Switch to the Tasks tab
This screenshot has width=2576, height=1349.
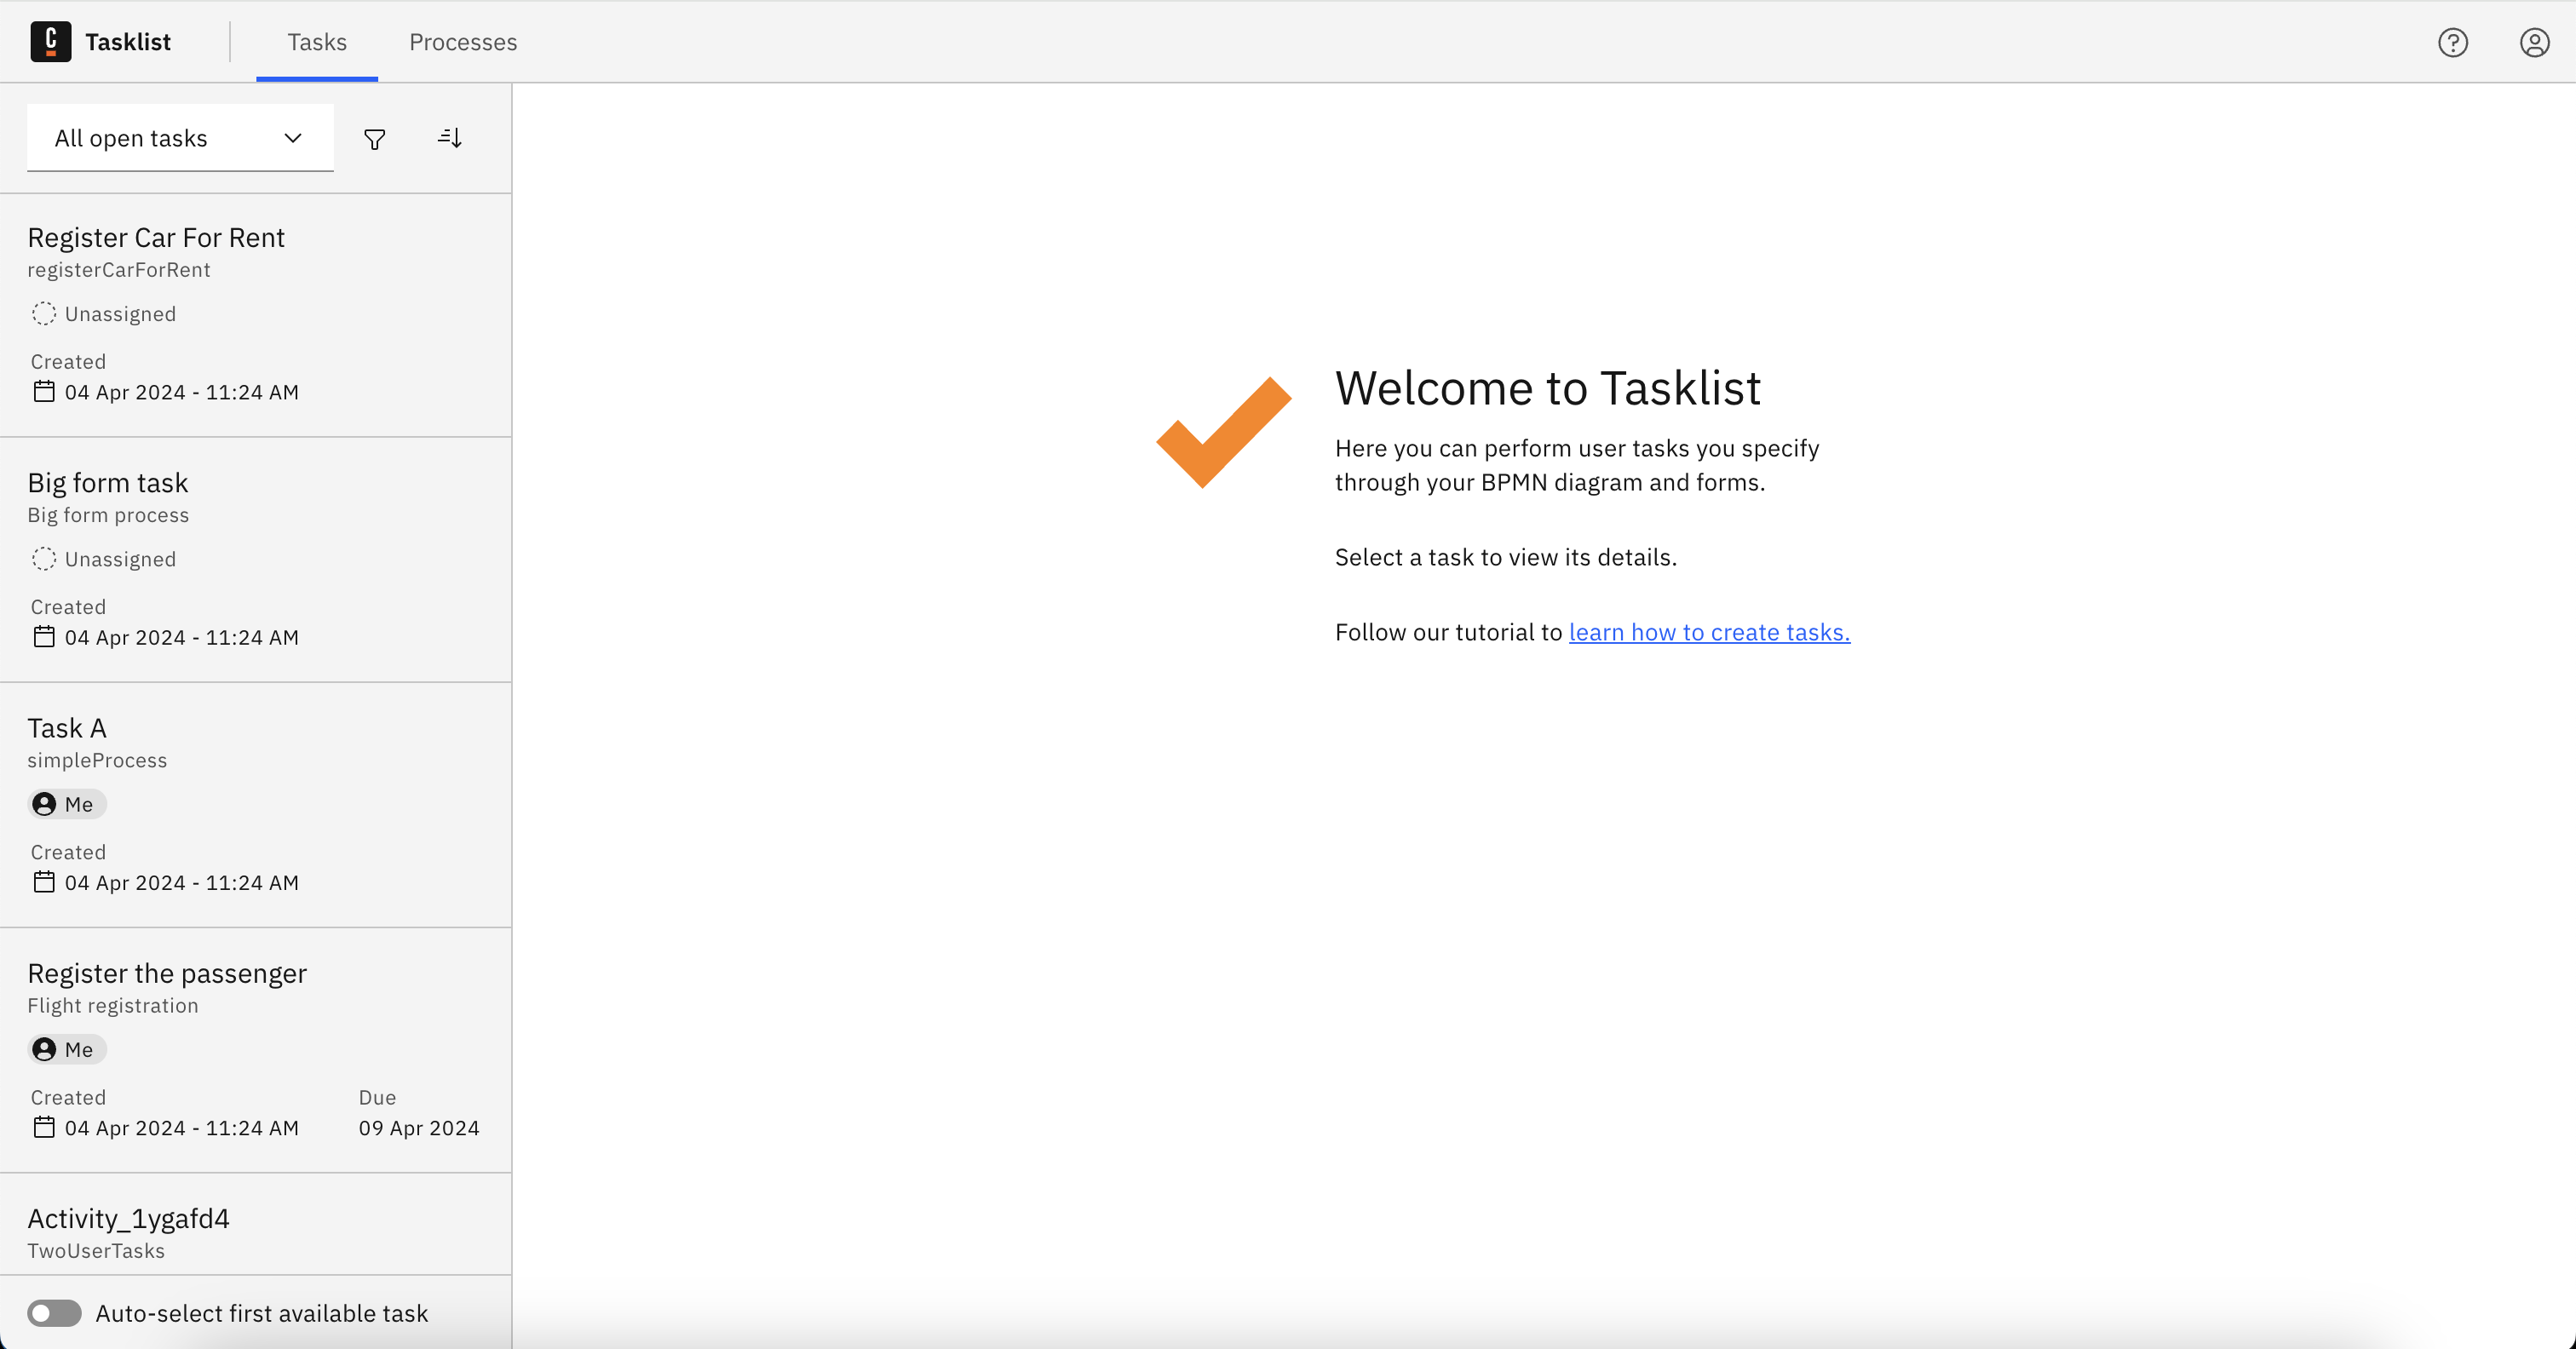click(317, 42)
